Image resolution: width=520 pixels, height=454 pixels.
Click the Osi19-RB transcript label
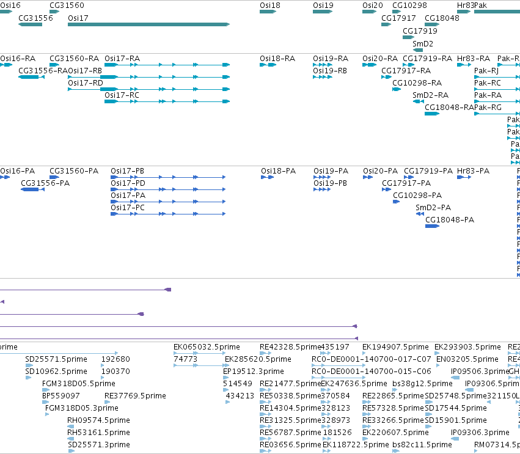pos(330,71)
